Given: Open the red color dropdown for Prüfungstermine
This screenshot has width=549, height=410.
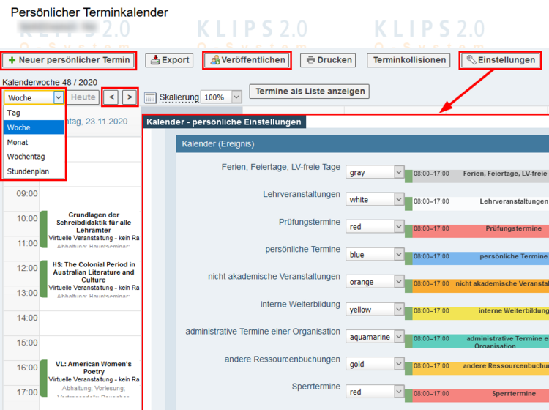Looking at the screenshot, I should (375, 227).
